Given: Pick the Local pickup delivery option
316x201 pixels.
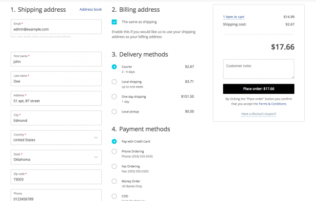Looking at the screenshot, I should click(x=114, y=112).
